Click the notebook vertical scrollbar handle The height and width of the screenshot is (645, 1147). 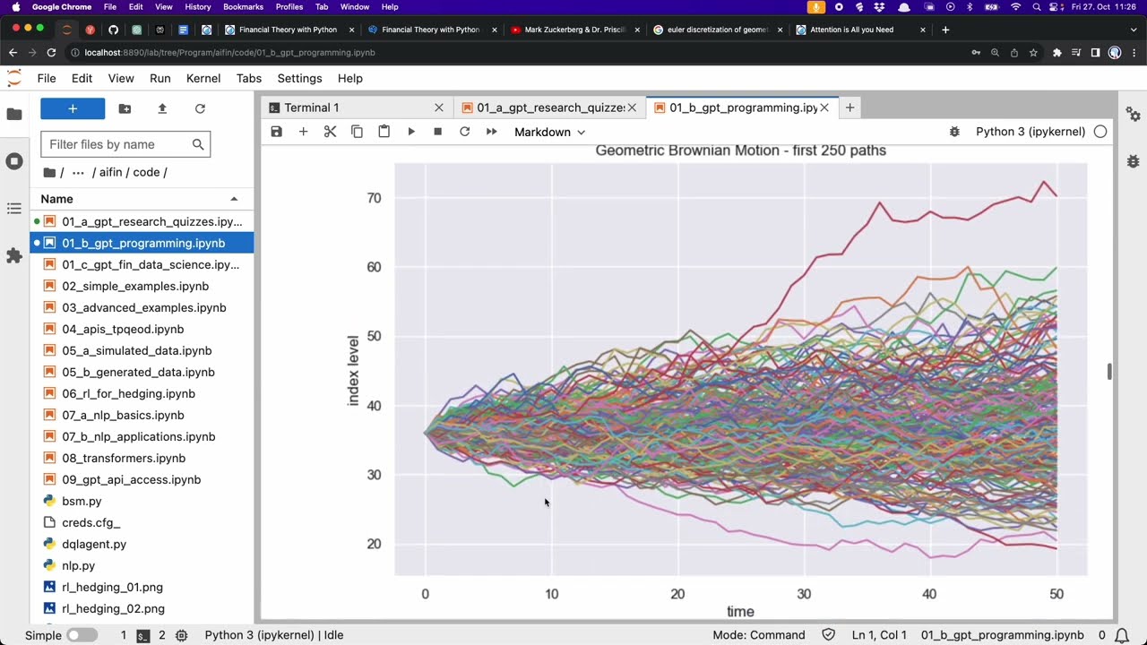[x=1109, y=371]
